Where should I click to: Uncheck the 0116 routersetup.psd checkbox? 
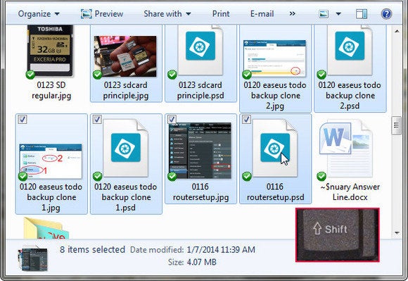coord(246,119)
